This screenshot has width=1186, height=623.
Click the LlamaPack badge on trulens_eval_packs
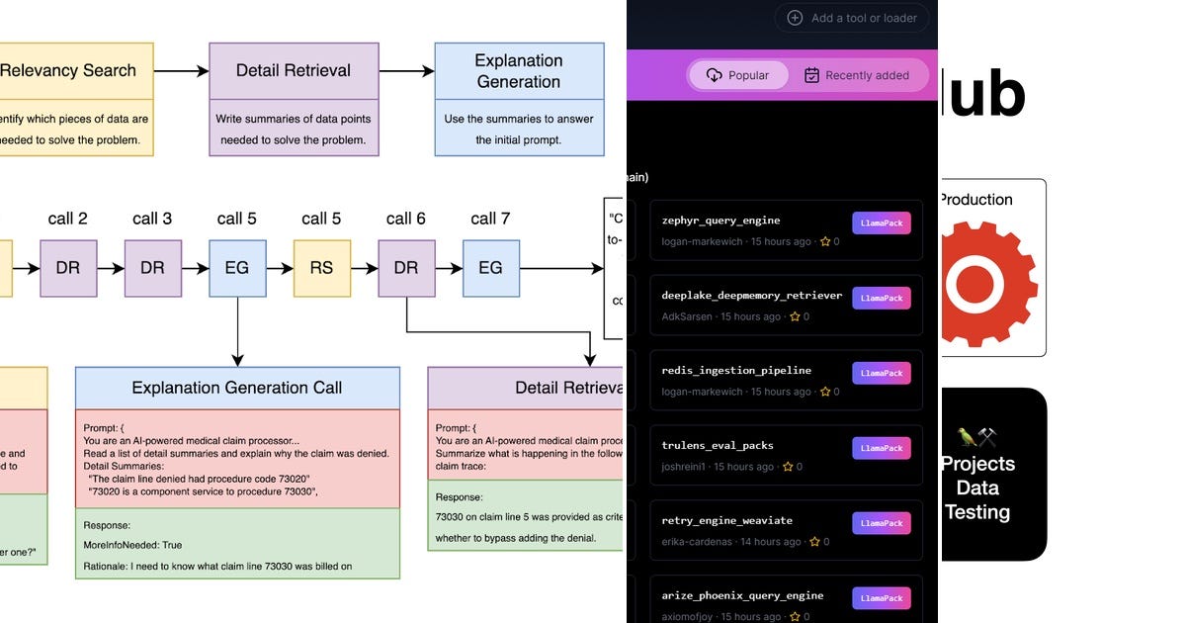tap(881, 448)
